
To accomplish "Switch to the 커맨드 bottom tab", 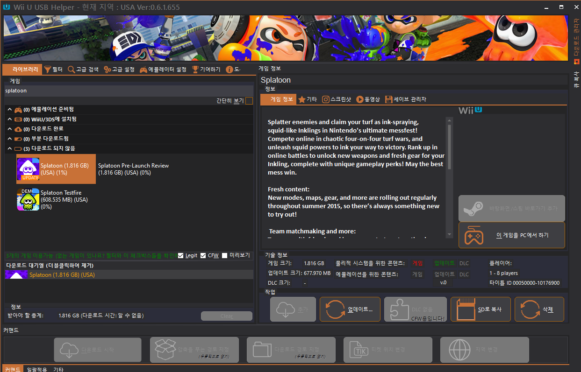I will (x=12, y=369).
